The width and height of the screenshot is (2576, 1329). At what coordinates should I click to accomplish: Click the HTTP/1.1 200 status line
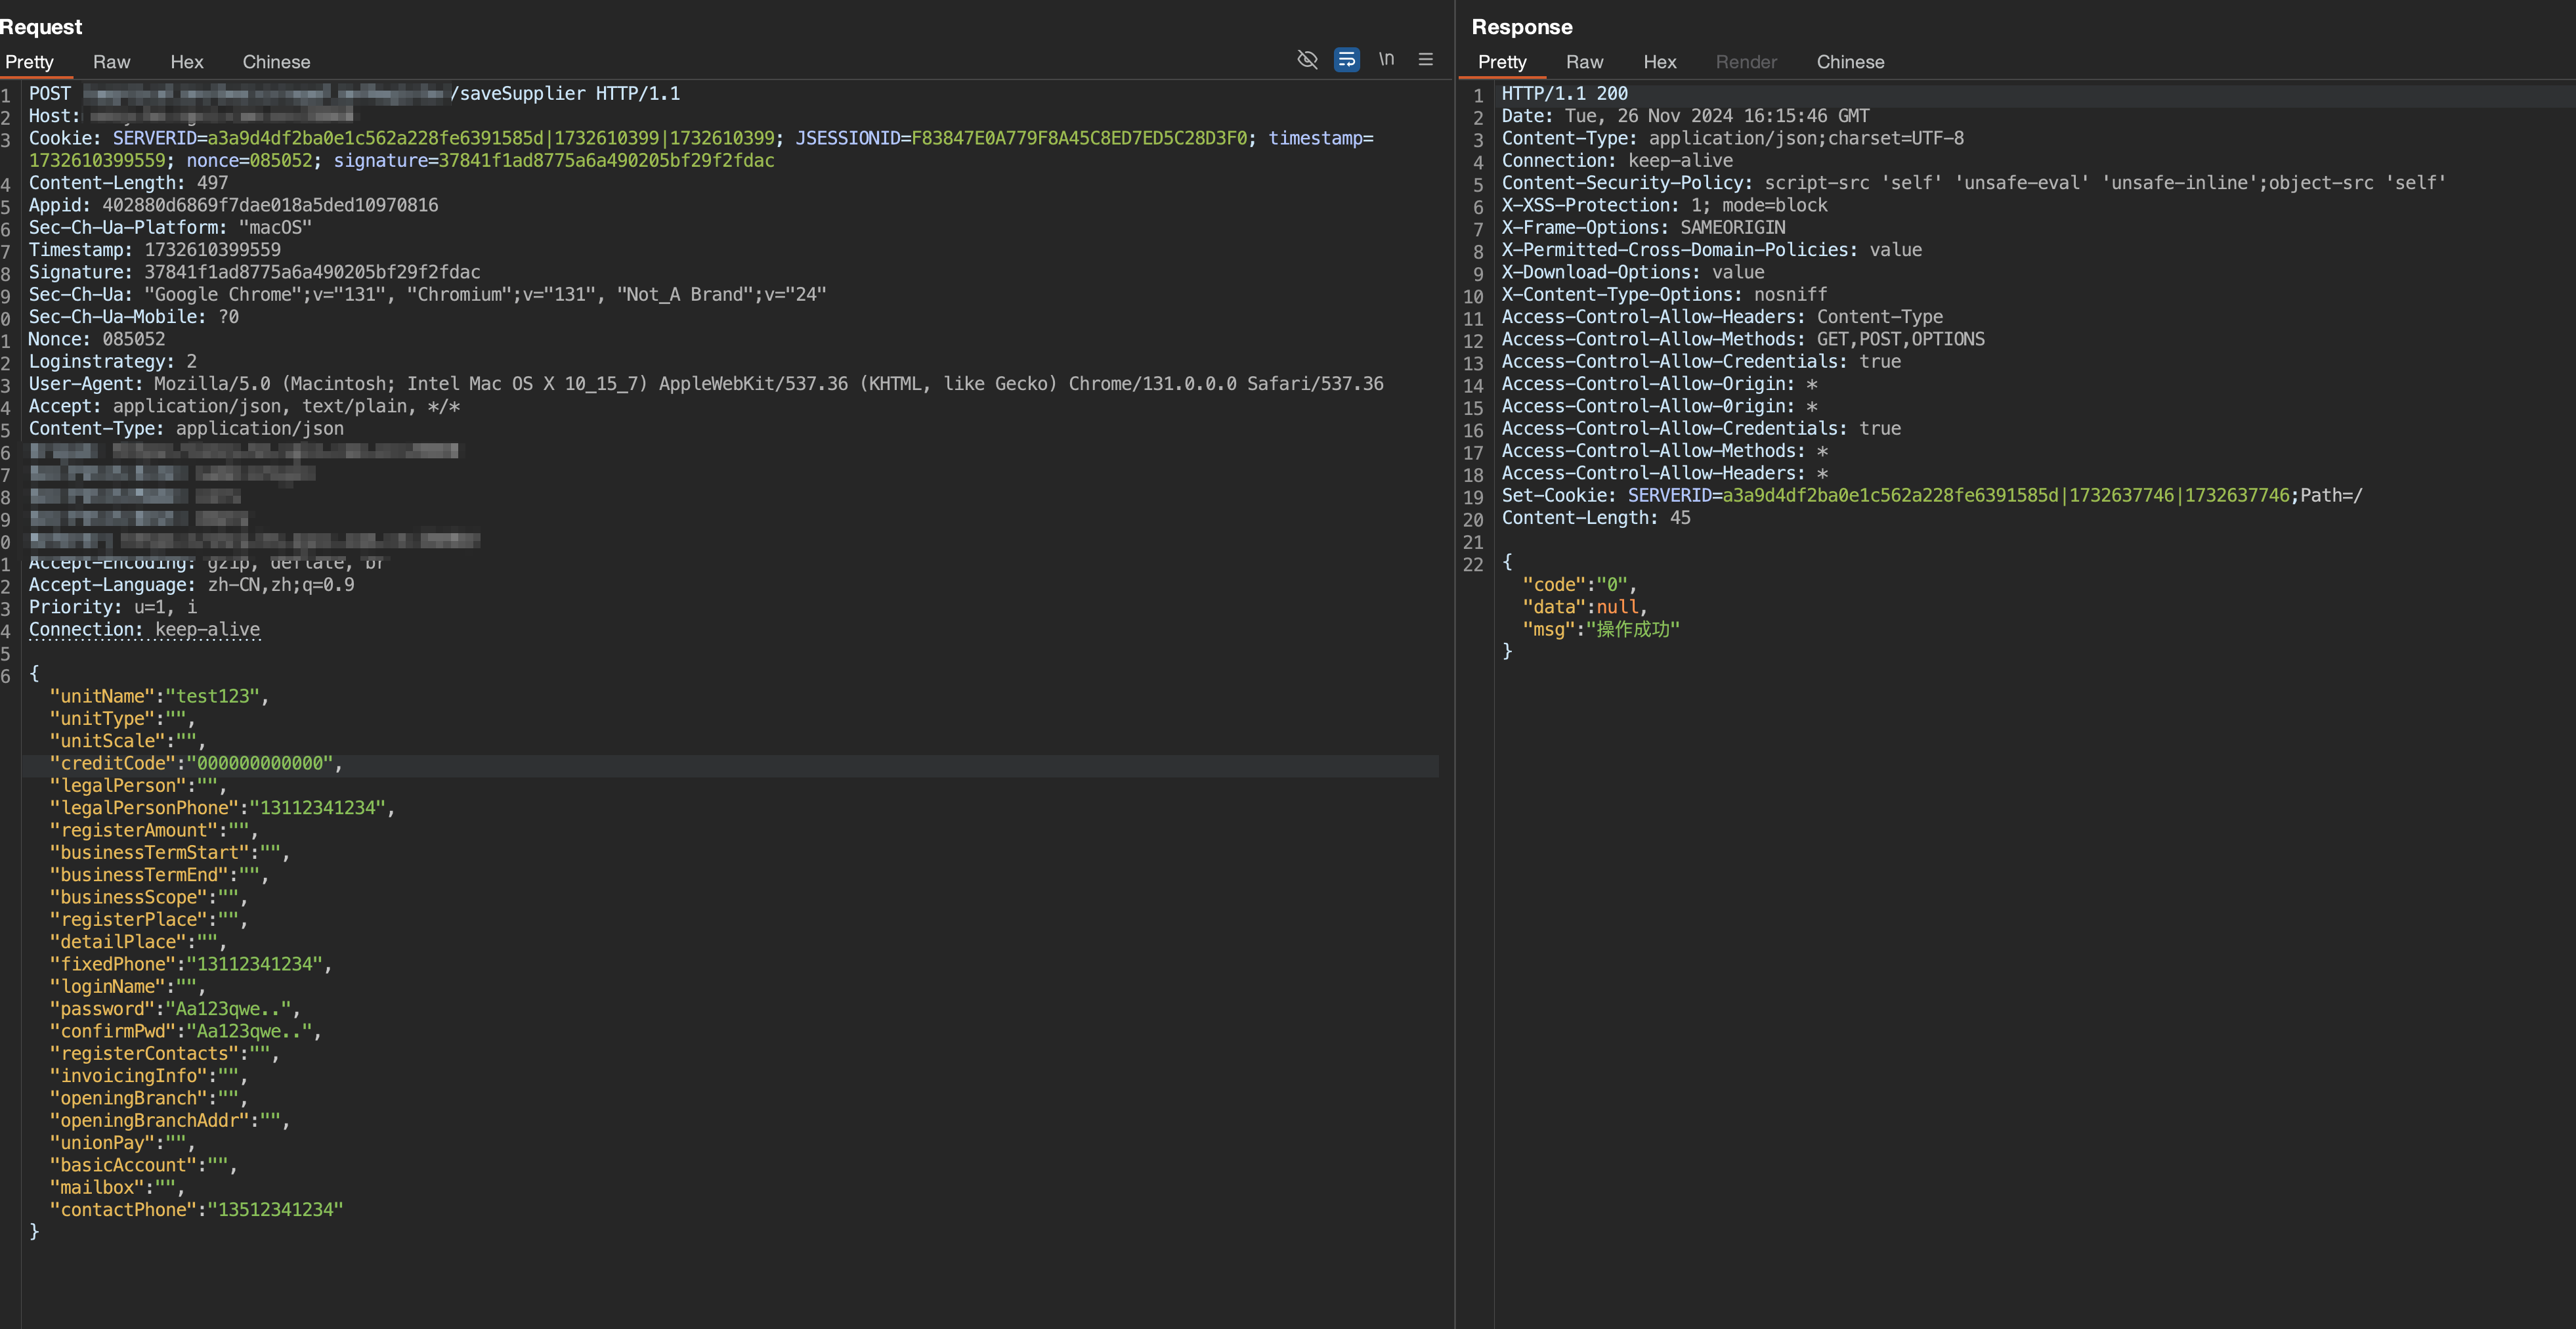[1565, 93]
